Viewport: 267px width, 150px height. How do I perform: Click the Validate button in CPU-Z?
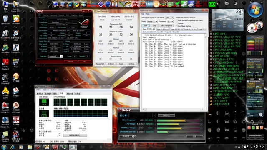click(71, 62)
